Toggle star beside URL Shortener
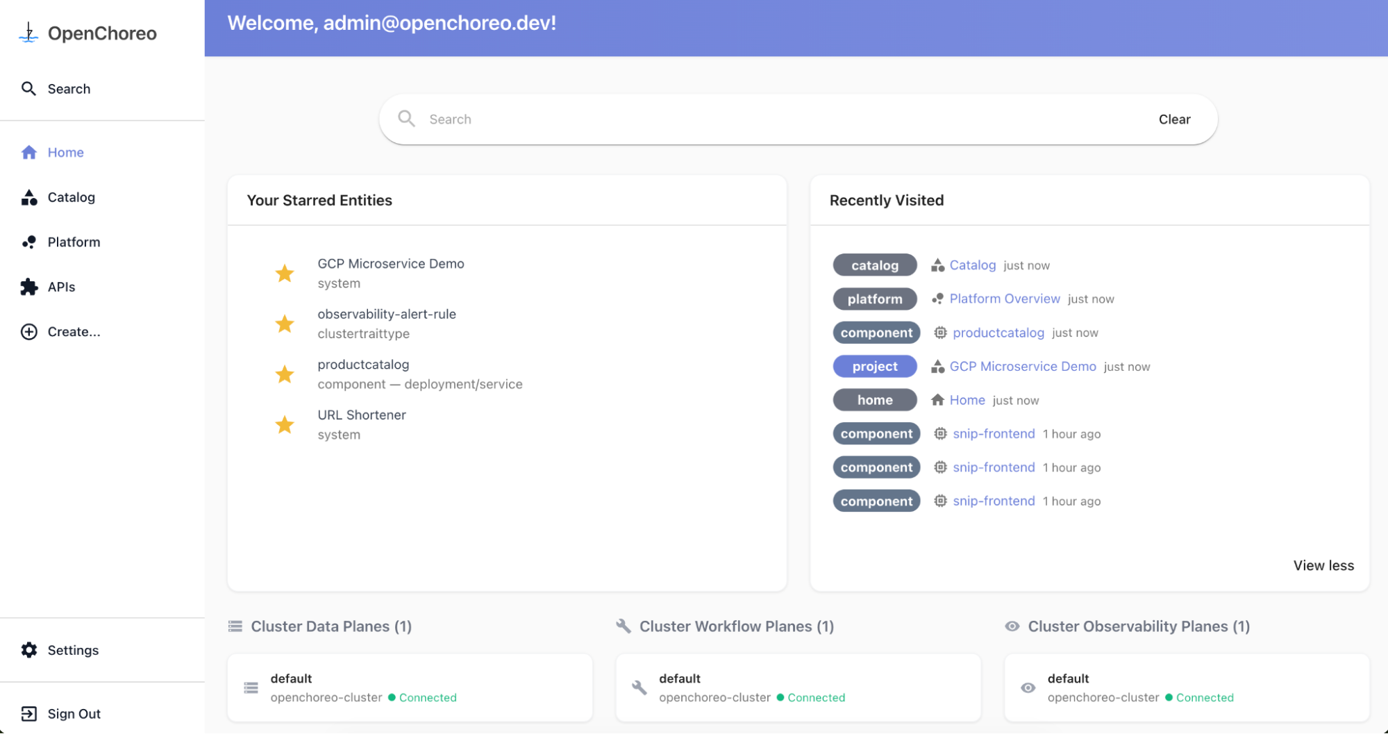This screenshot has height=734, width=1388. tap(285, 424)
